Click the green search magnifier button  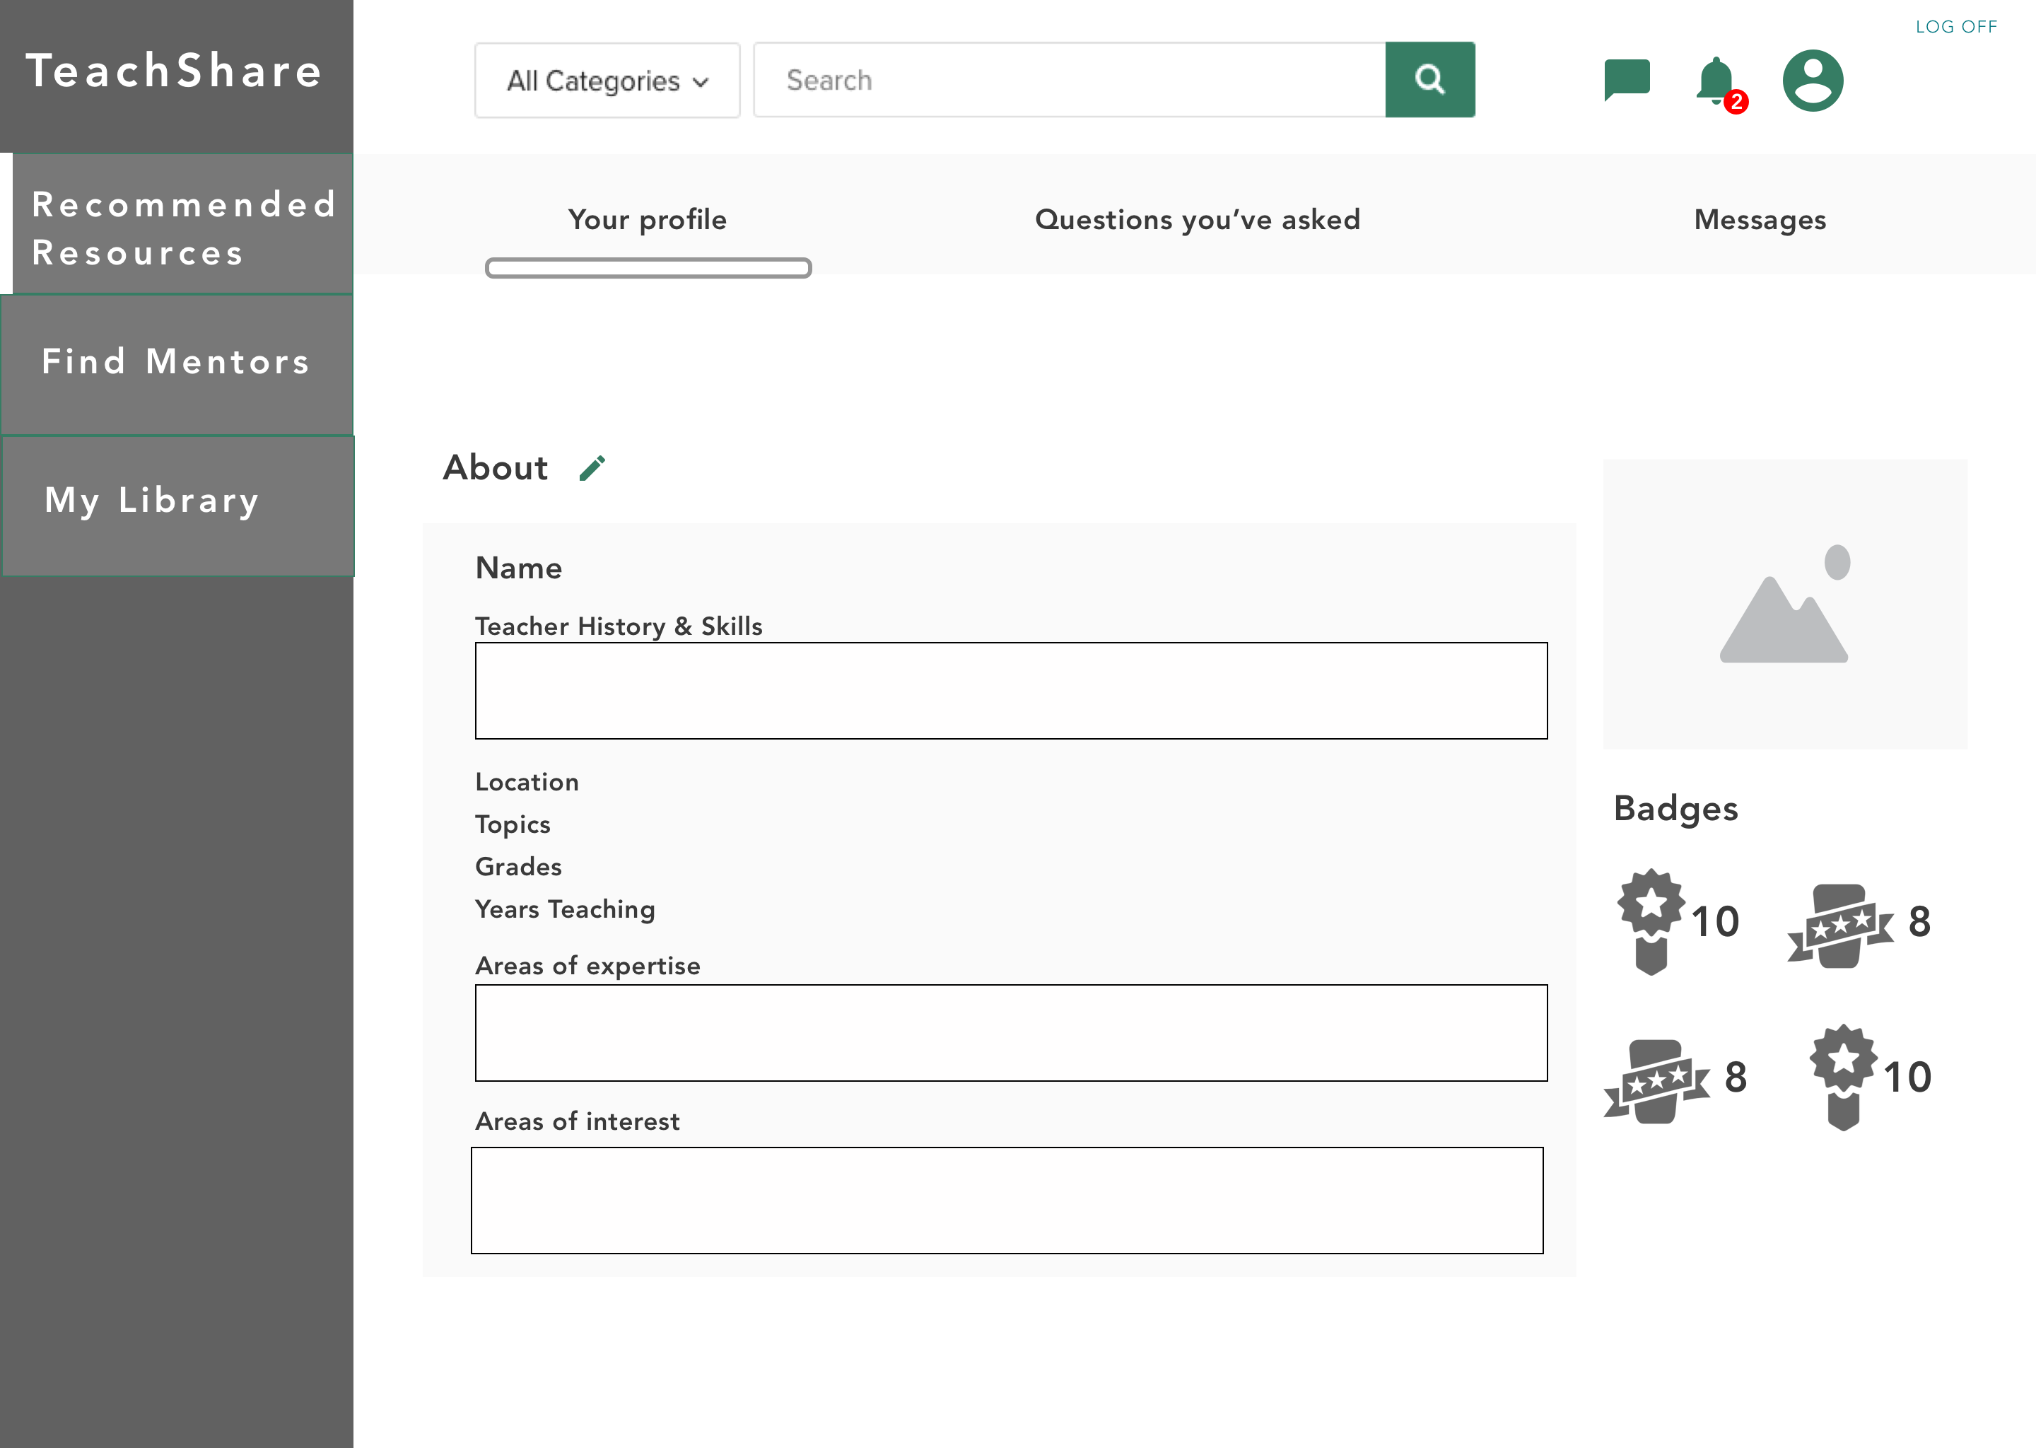[x=1429, y=79]
